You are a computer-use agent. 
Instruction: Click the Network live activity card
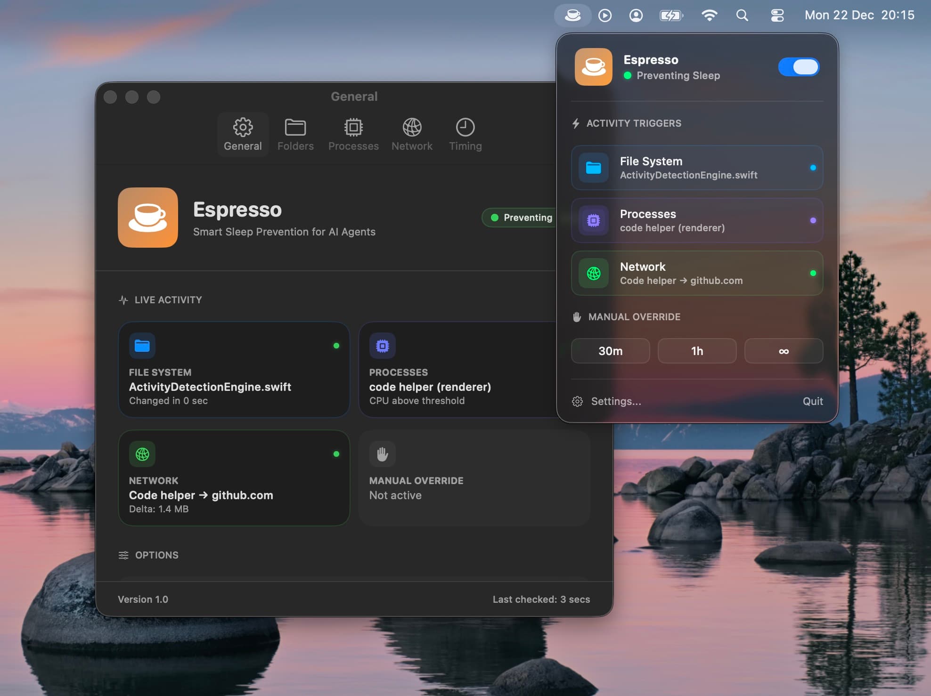tap(234, 477)
